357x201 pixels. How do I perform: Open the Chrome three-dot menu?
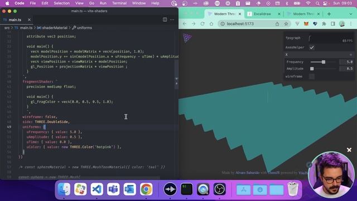[351, 23]
